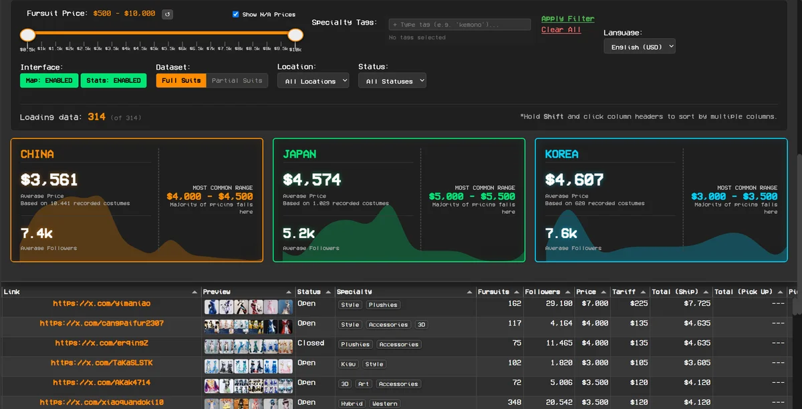This screenshot has width=802, height=409.
Task: Click Clear All to reset filters
Action: click(561, 29)
